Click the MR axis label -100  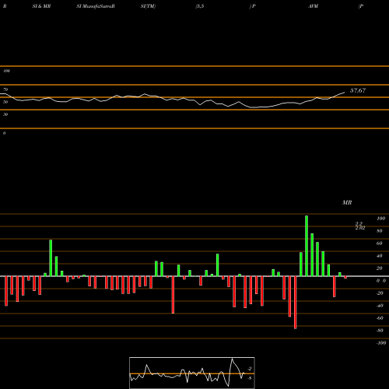tap(381, 343)
